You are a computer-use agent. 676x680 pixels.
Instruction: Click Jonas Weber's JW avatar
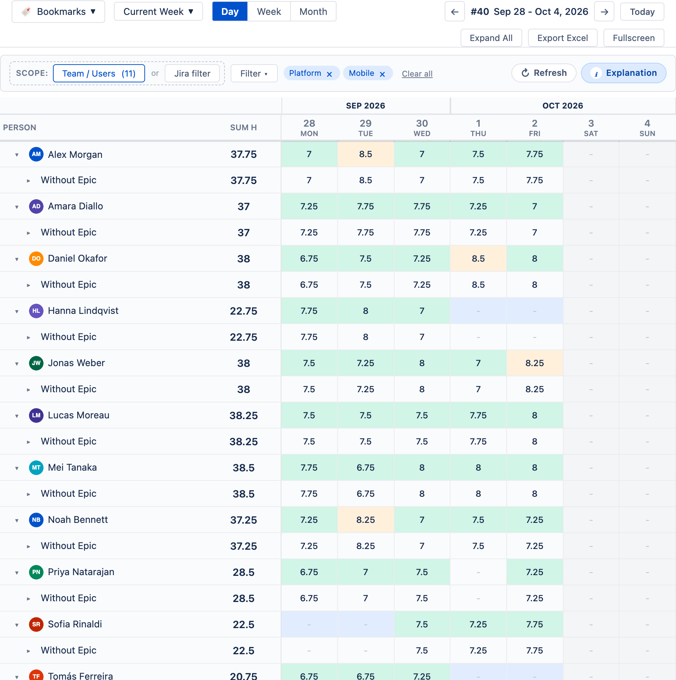pyautogui.click(x=36, y=363)
